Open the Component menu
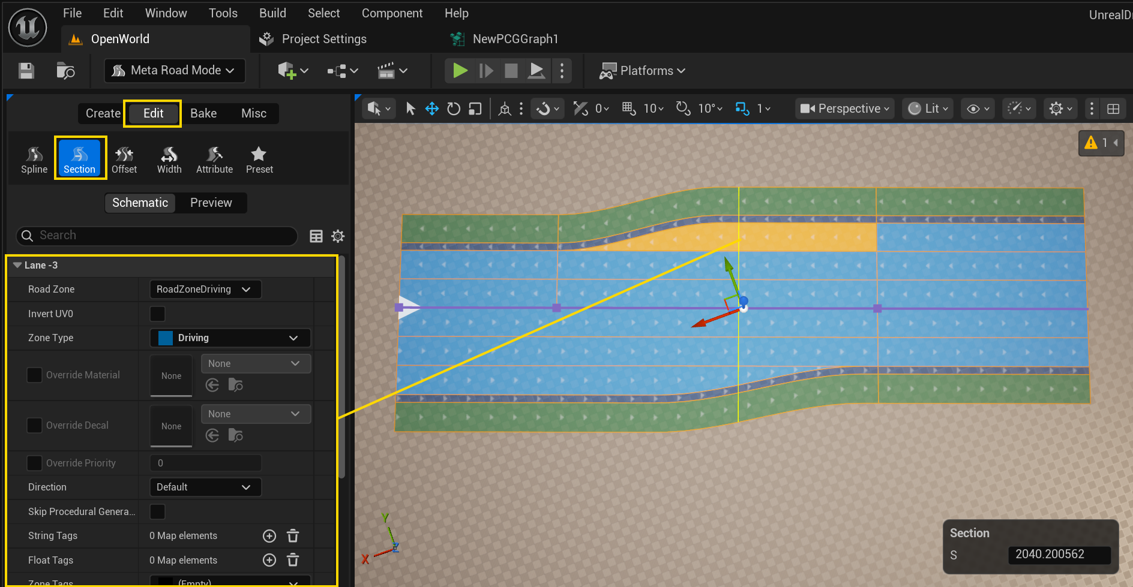Image resolution: width=1133 pixels, height=587 pixels. 392,13
